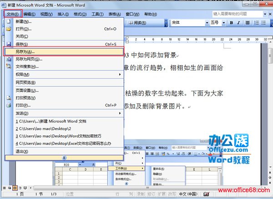Click the file search icon

[x=9, y=66]
